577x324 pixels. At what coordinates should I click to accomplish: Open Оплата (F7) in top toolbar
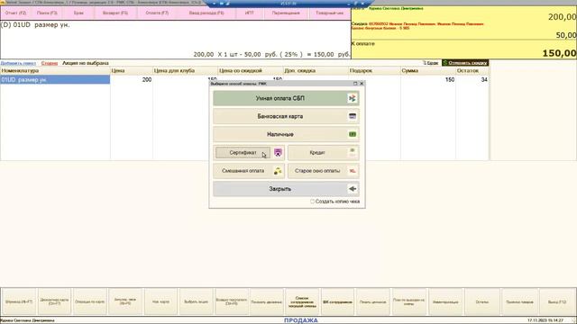(x=157, y=13)
